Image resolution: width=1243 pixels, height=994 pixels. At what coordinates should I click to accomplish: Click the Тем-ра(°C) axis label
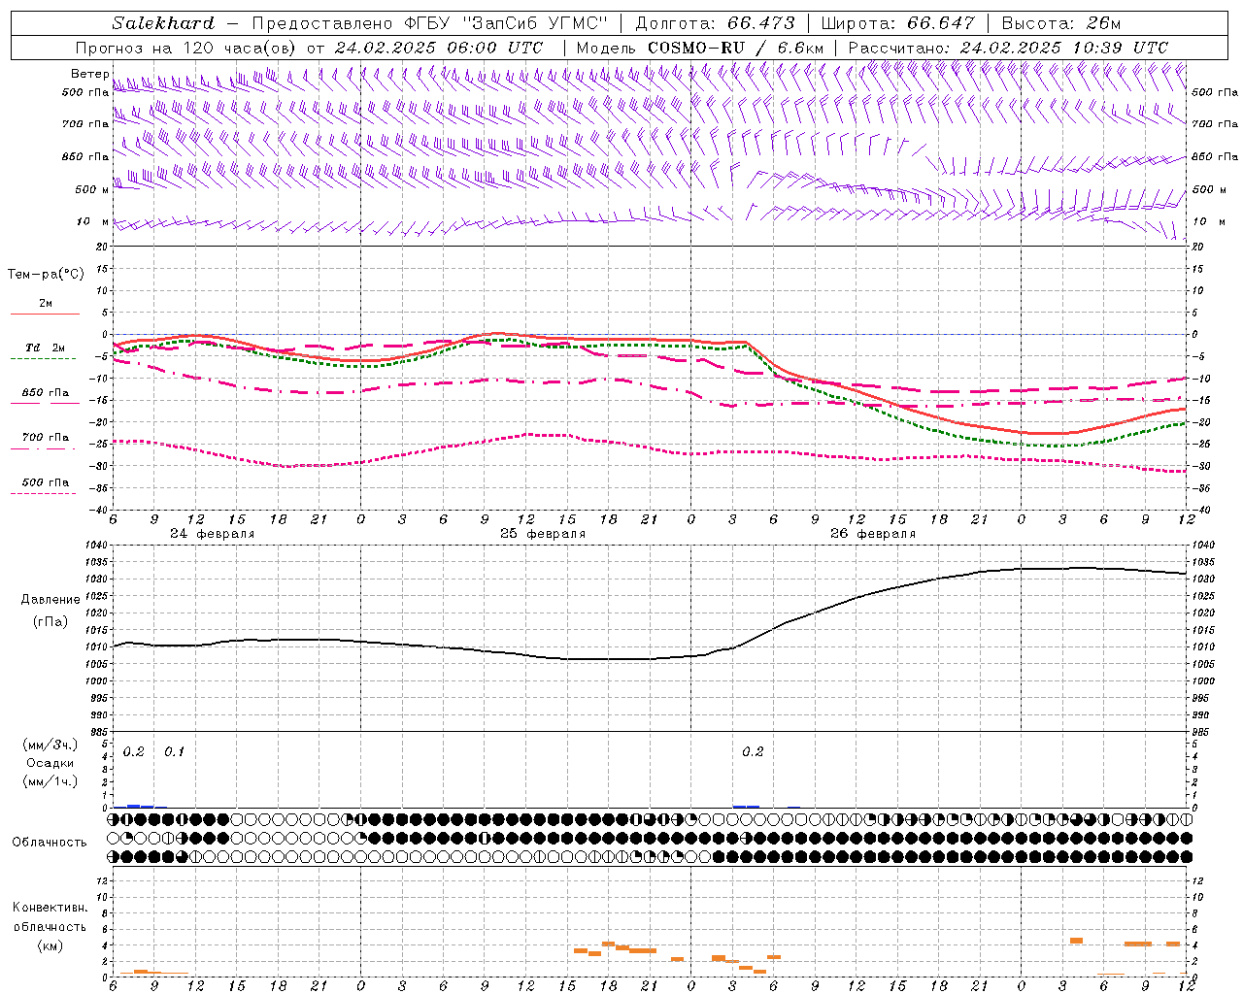click(x=46, y=275)
